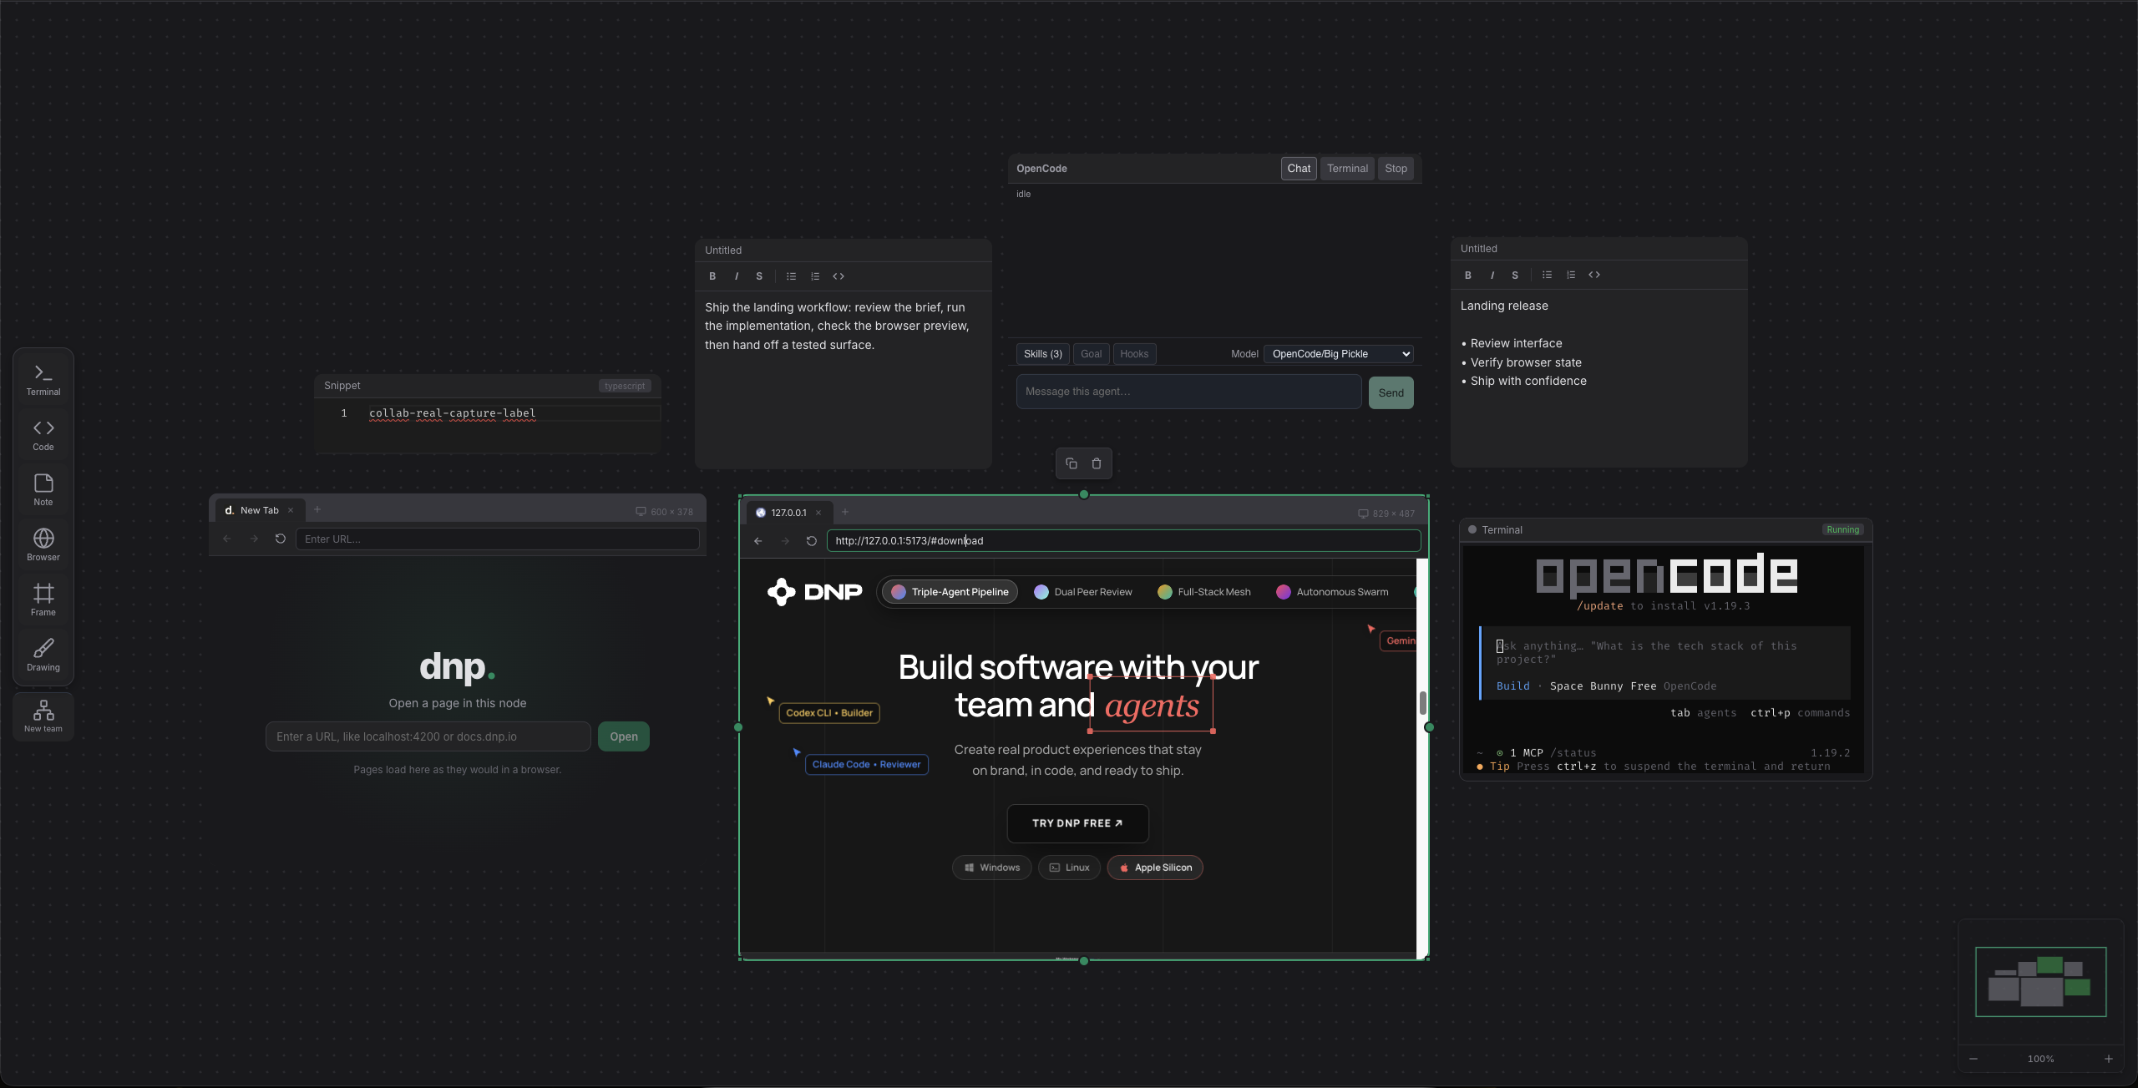Add a tab beside New Tab

pyautogui.click(x=317, y=509)
